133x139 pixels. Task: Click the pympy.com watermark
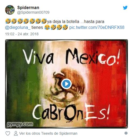(x=20, y=124)
